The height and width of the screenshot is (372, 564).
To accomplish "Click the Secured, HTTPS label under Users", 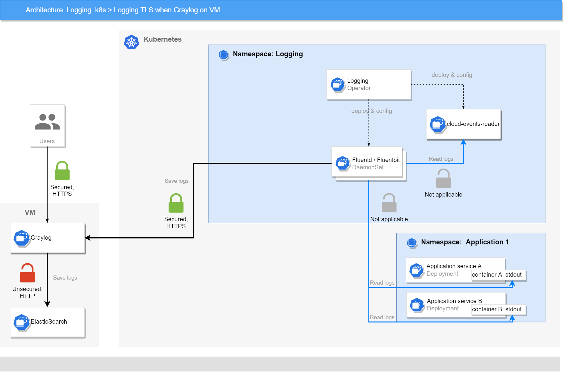I will pos(62,190).
